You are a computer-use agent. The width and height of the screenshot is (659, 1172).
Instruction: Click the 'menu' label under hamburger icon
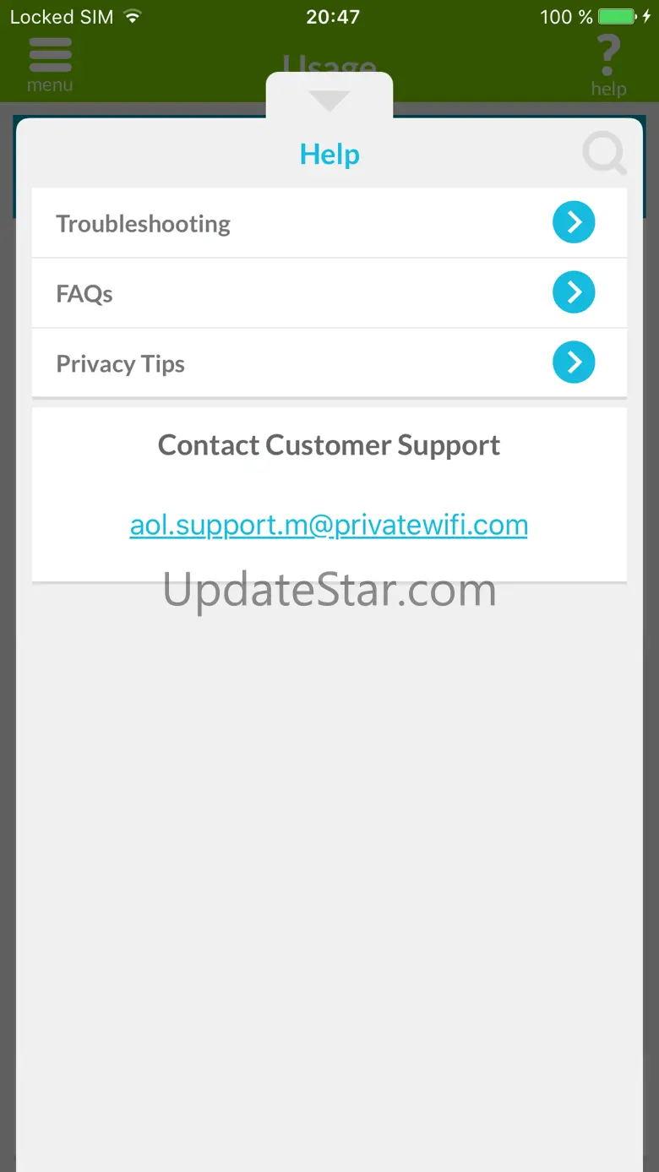click(x=50, y=85)
